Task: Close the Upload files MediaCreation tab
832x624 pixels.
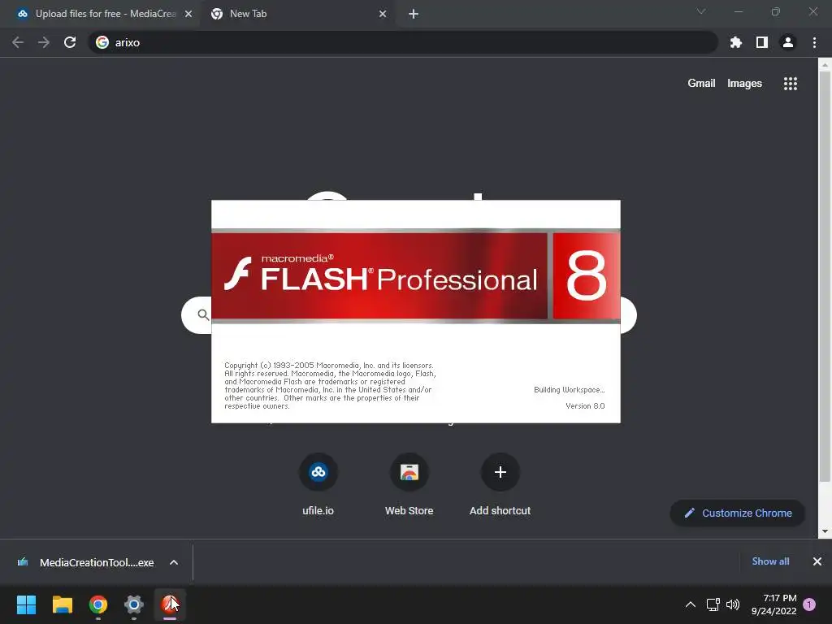Action: [x=188, y=14]
